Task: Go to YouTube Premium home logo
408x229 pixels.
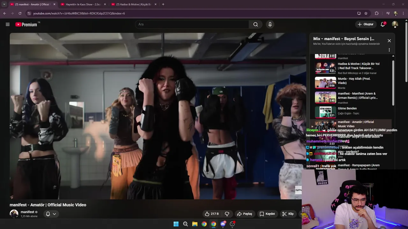Action: (26, 24)
